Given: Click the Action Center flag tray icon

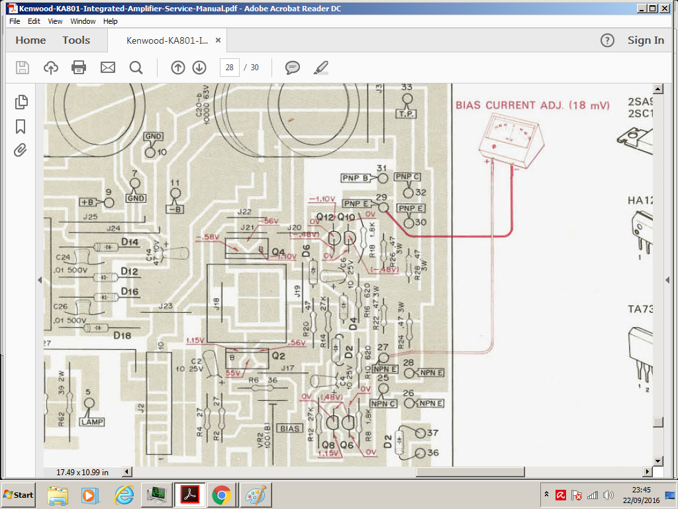Looking at the screenshot, I should pos(577,495).
